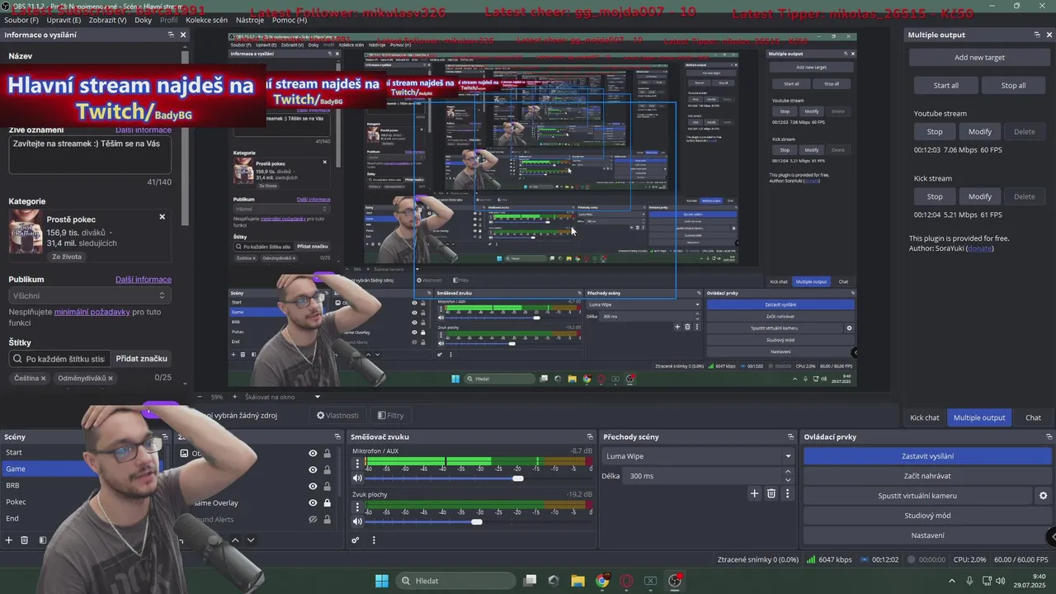The width and height of the screenshot is (1056, 594).
Task: Float the Směšovač zvuku dock
Action: click(x=590, y=436)
